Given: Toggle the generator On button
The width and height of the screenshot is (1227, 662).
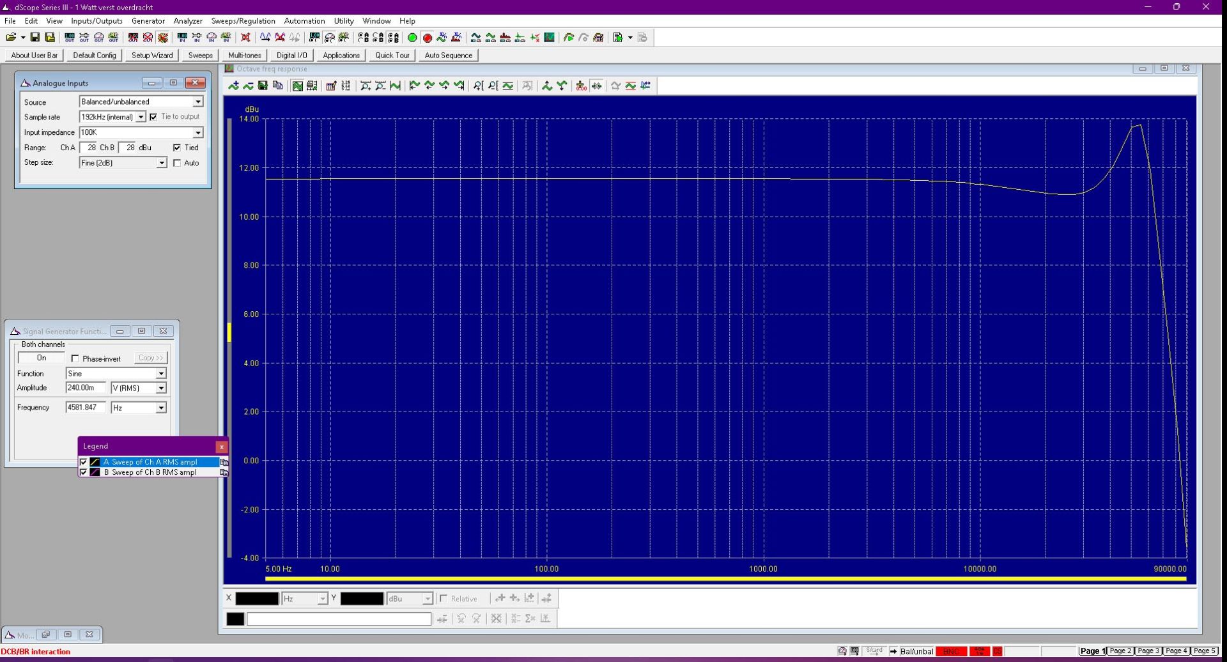Looking at the screenshot, I should coord(41,358).
